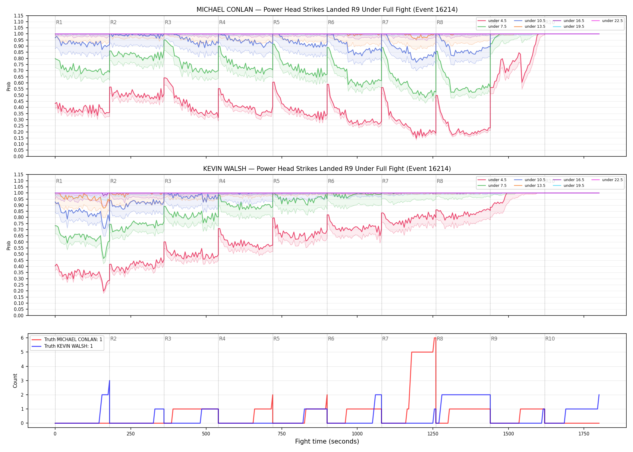Select 'under 19.5' legend entry in Conlan chart

pyautogui.click(x=568, y=27)
